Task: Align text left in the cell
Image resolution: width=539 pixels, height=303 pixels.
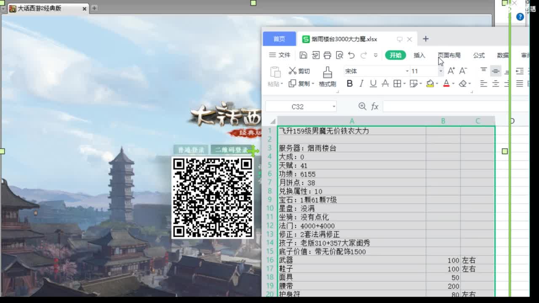Action: click(x=483, y=84)
